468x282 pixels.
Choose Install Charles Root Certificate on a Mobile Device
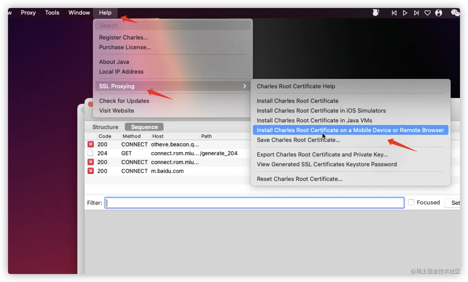click(350, 130)
